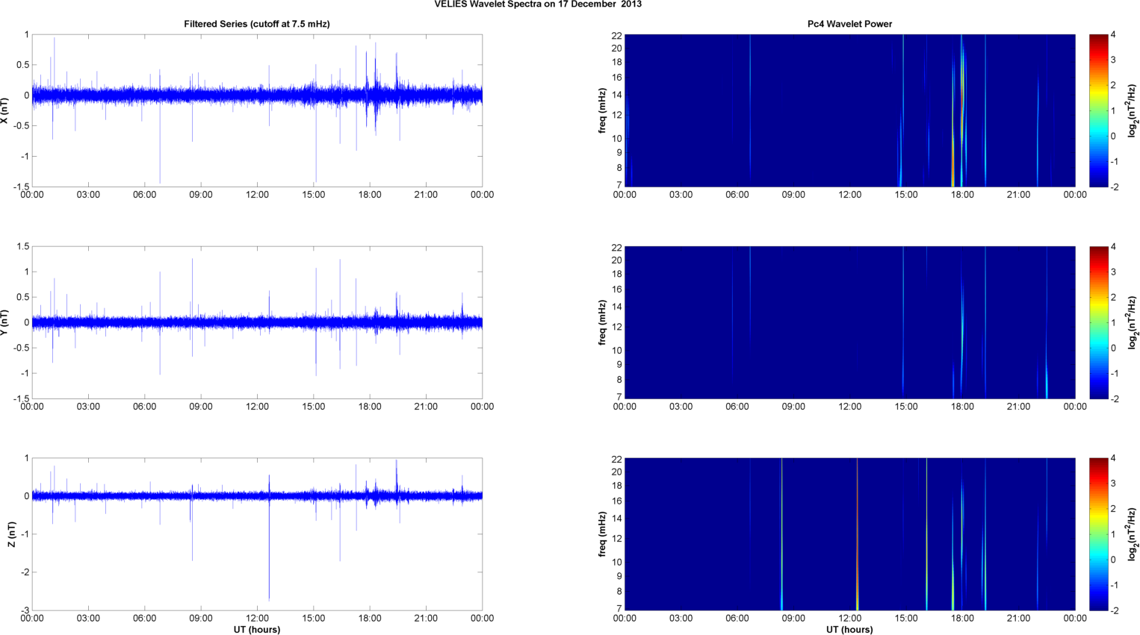Click "freq (mHz)" label of middle spectrogram
Viewport: 1140px width, 635px height.
point(602,322)
